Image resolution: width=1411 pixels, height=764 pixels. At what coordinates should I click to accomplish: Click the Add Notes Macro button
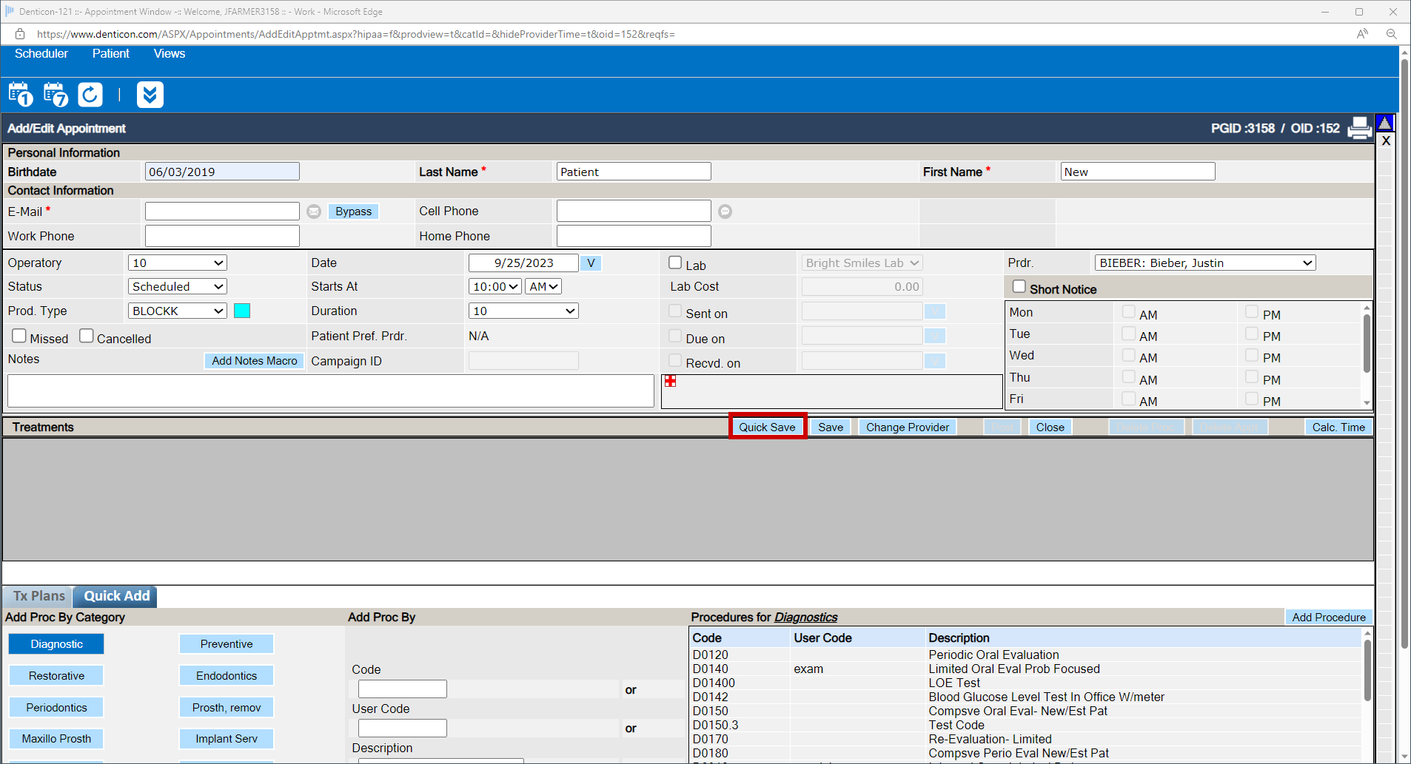(254, 361)
